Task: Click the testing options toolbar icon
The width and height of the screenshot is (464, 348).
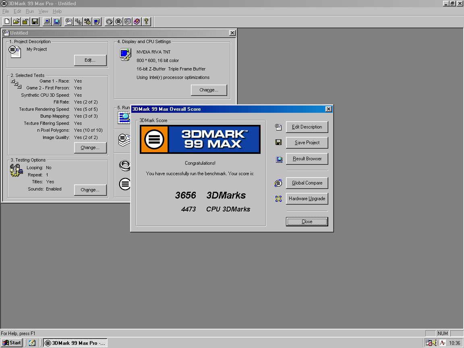Action: [x=87, y=21]
